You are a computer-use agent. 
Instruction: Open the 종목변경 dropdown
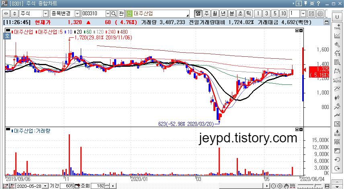tap(78, 14)
